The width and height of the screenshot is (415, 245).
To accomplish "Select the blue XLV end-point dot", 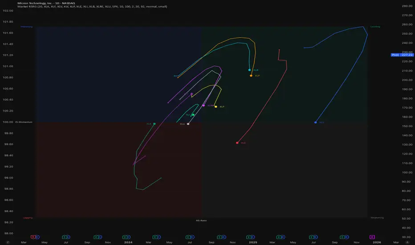I will point(316,122).
